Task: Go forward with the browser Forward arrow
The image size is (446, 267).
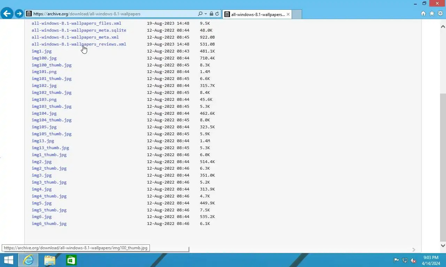Action: [x=19, y=14]
